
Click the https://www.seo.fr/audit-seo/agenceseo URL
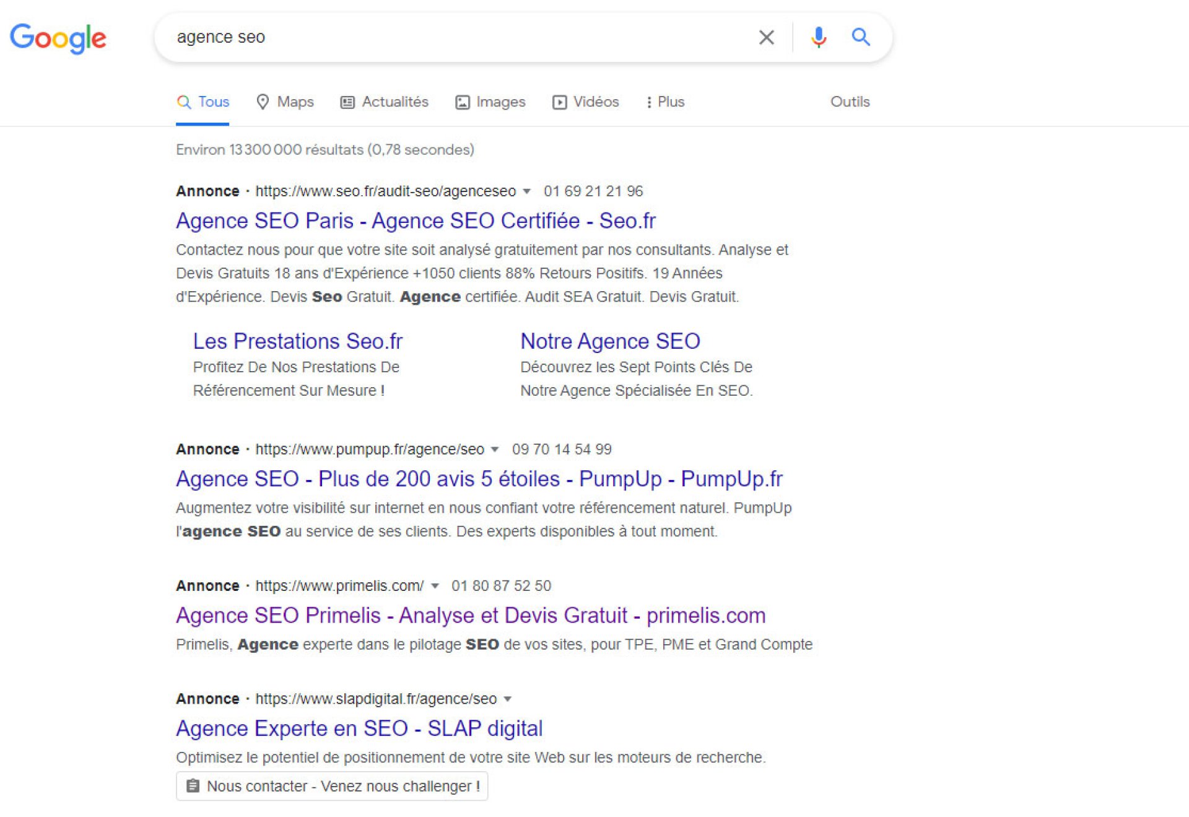(x=386, y=191)
